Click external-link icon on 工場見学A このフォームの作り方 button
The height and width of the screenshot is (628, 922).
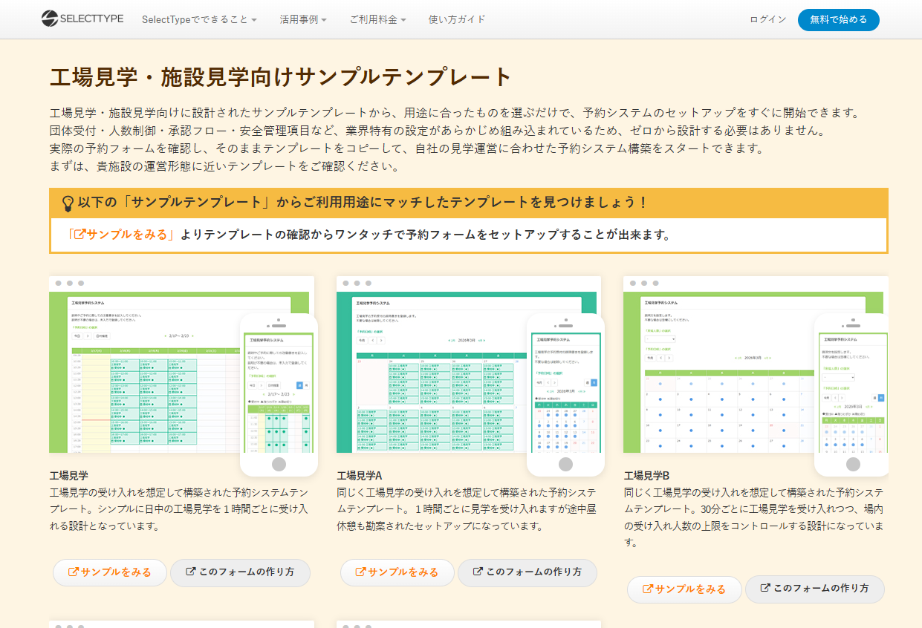(x=478, y=572)
